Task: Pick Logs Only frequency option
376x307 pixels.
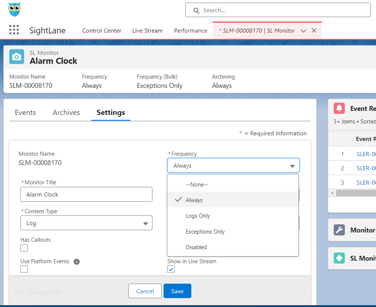Action: click(x=233, y=216)
